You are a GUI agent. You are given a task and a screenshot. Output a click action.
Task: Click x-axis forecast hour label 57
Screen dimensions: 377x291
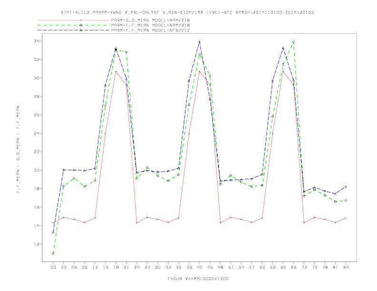252,267
